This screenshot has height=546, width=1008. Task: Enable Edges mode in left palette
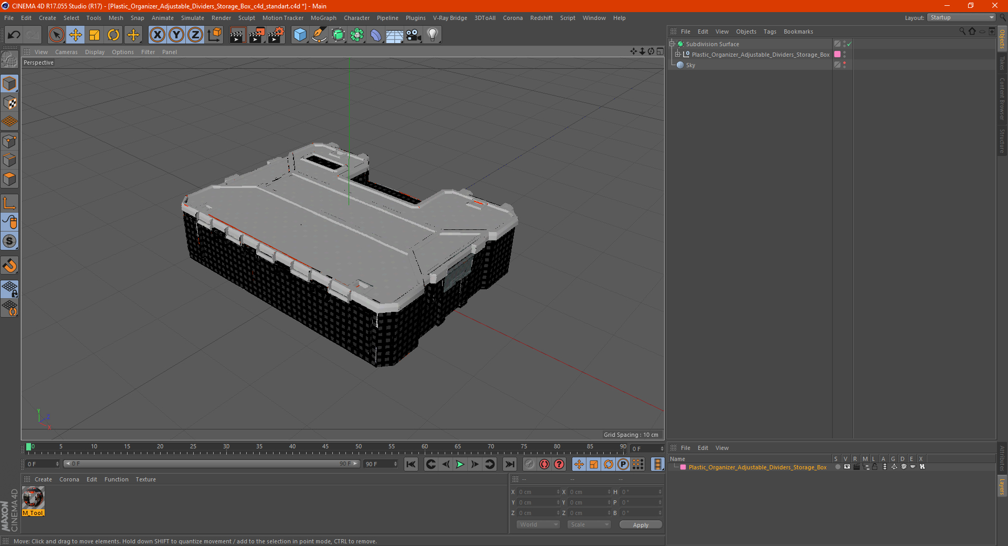pyautogui.click(x=9, y=160)
